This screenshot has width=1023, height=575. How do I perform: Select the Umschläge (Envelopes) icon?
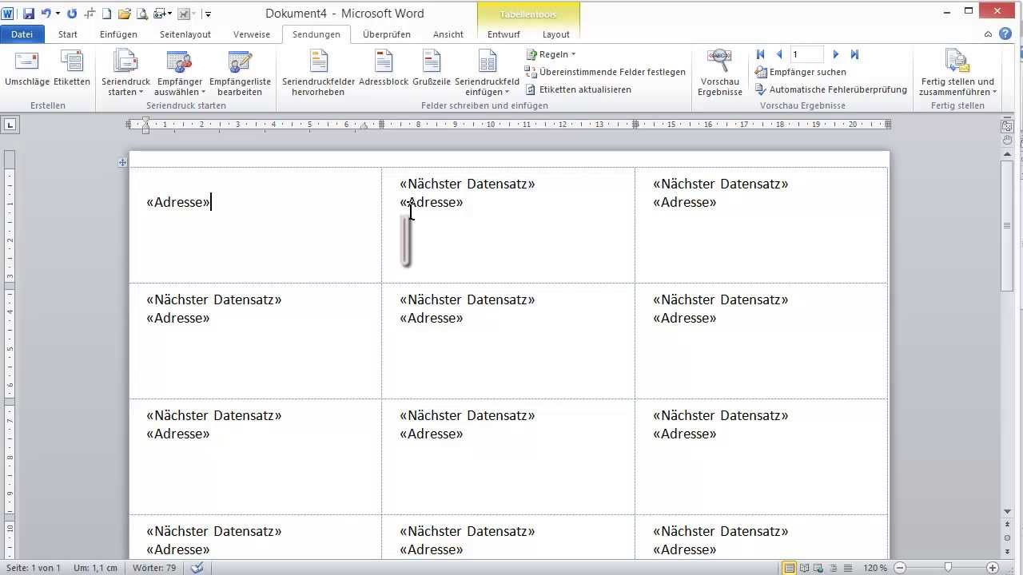point(26,70)
